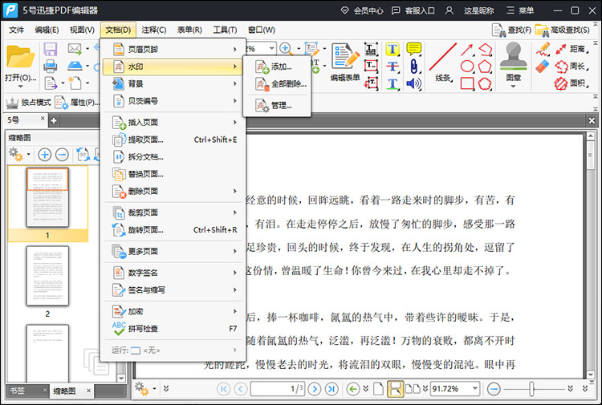Click the email envelope icon
602x405 pixels.
tap(75, 49)
